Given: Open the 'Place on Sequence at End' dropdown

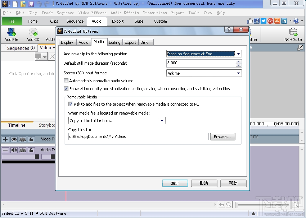Looking at the screenshot, I should coord(238,54).
